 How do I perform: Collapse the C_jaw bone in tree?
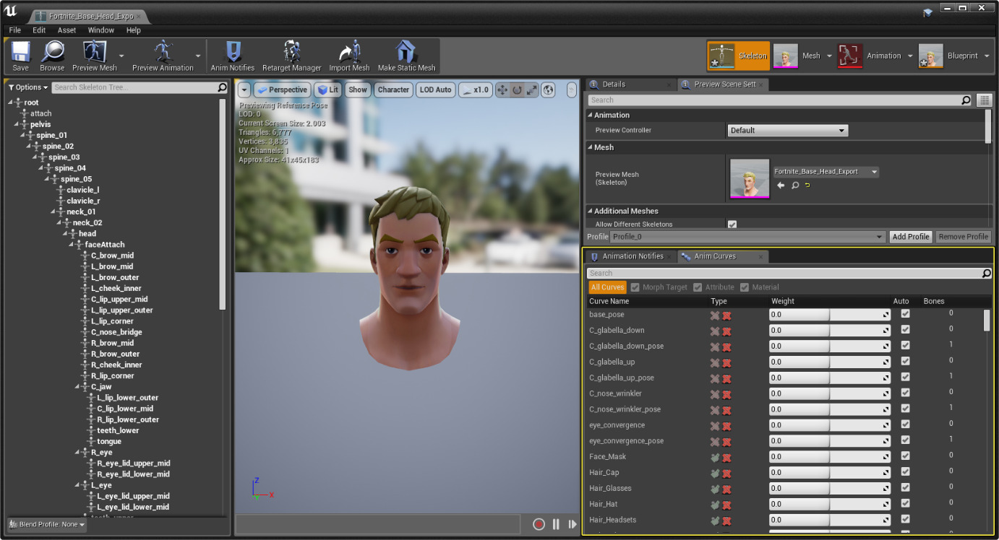click(76, 387)
